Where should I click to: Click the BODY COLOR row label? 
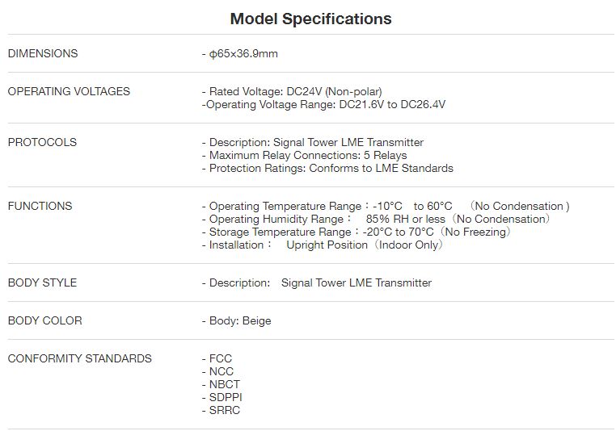coord(44,320)
